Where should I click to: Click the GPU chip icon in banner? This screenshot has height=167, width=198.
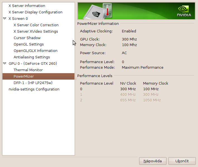[x=93, y=12]
